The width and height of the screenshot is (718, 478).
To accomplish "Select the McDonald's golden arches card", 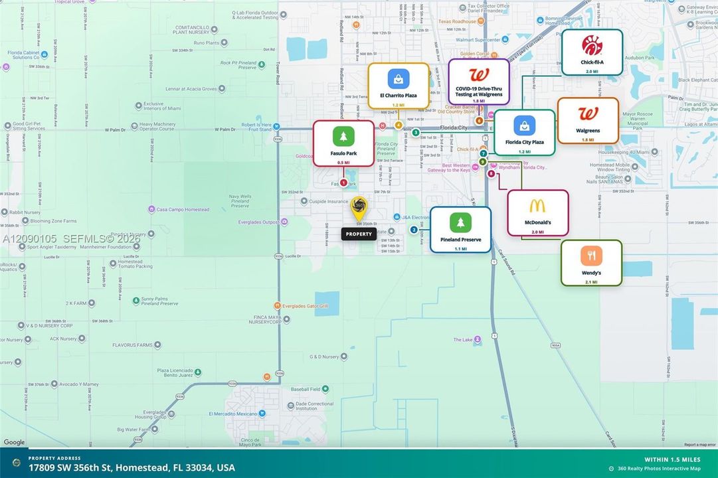I will [x=537, y=213].
